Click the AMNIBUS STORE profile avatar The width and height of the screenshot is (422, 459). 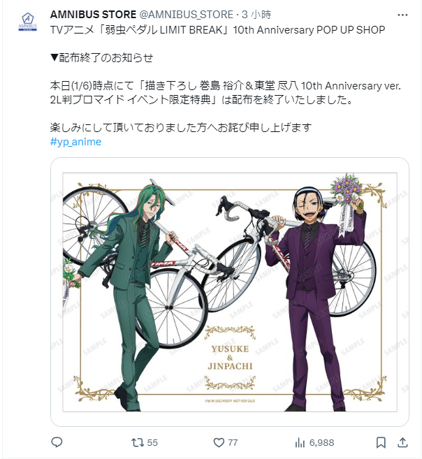28,22
